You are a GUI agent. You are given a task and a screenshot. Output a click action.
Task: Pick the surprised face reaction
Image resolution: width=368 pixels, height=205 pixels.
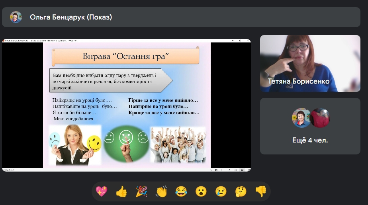coord(201,192)
